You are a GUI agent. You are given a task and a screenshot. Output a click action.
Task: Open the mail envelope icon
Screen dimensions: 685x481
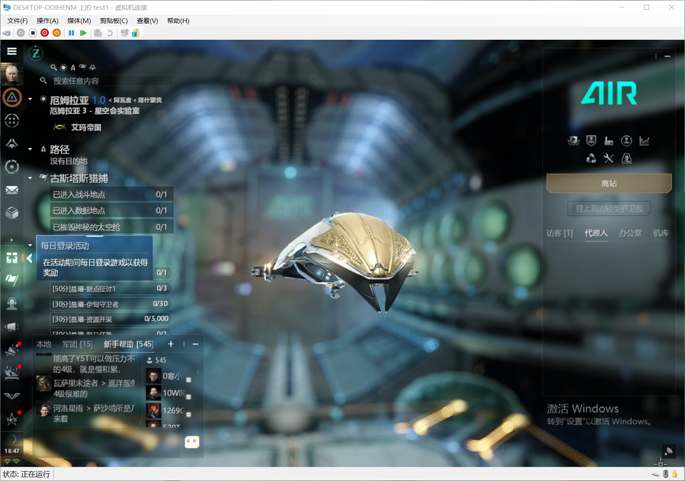(x=12, y=190)
